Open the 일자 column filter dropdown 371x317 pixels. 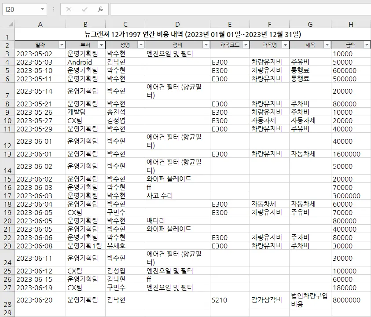(x=62, y=45)
